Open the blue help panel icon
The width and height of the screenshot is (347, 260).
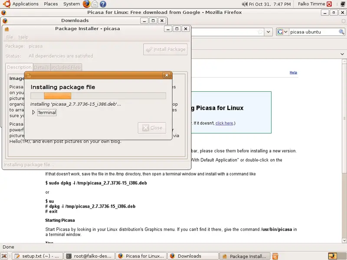pyautogui.click(x=103, y=4)
